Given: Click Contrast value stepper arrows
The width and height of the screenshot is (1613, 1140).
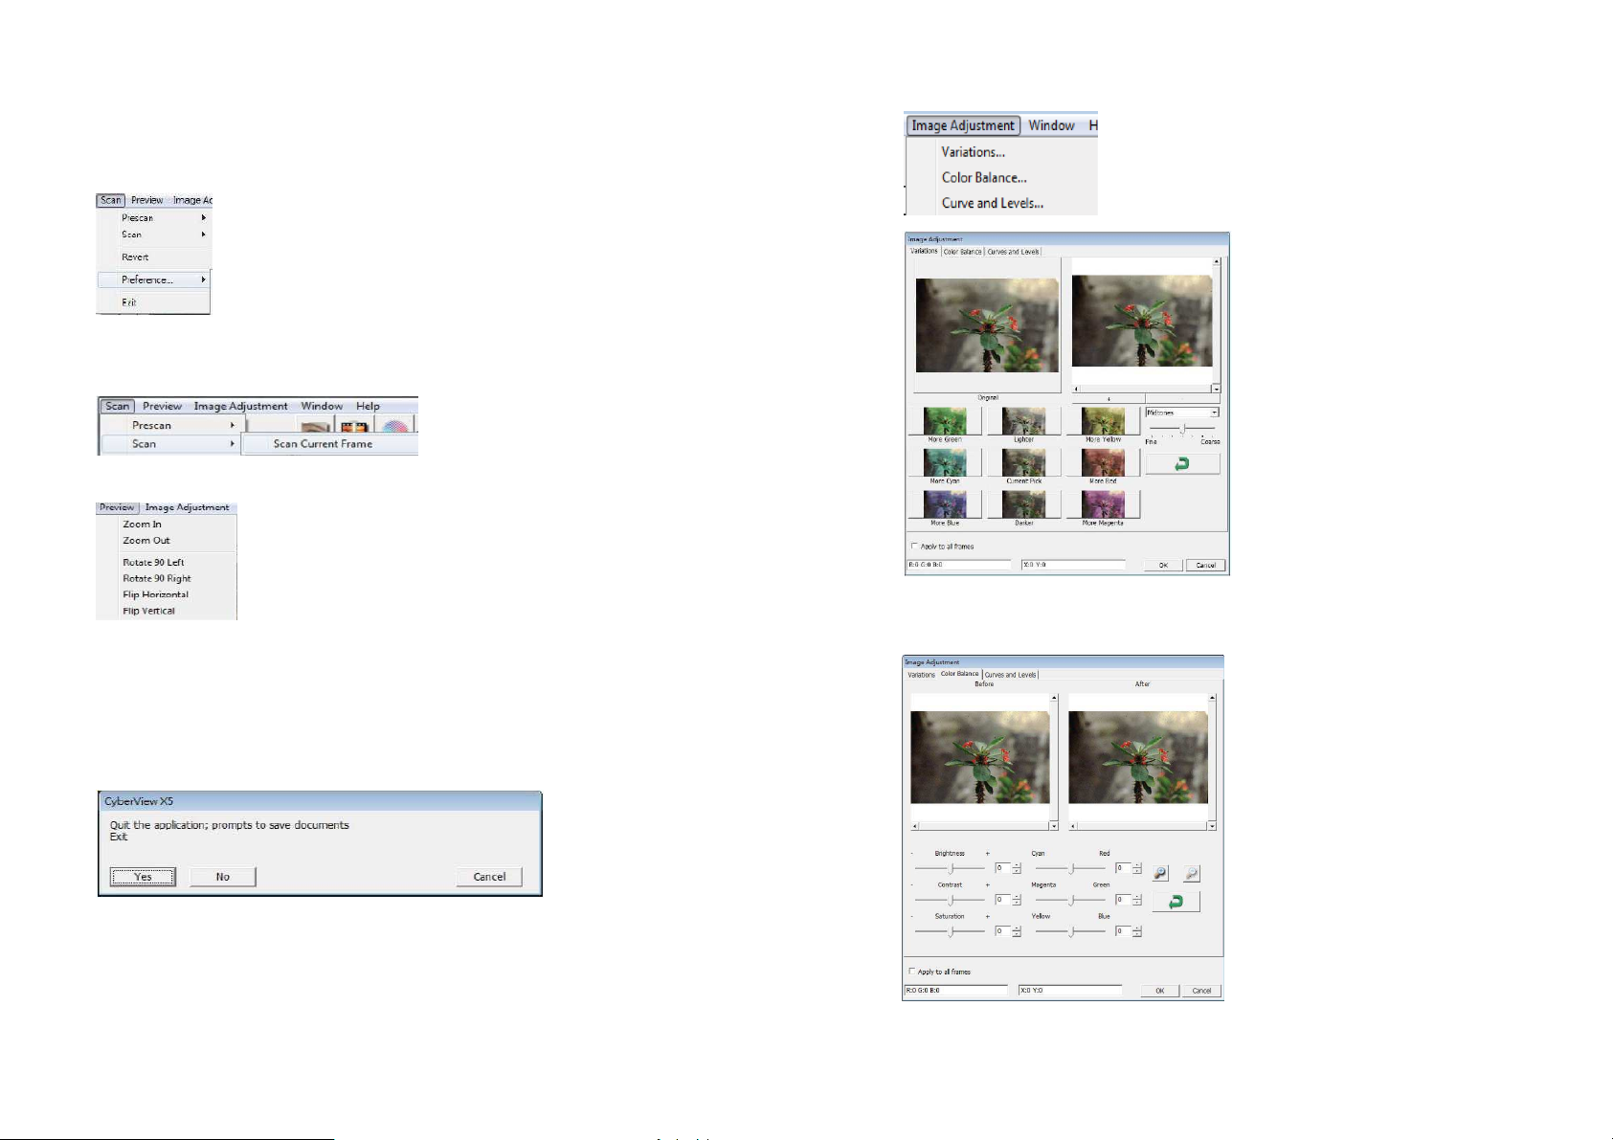Looking at the screenshot, I should click(1017, 900).
